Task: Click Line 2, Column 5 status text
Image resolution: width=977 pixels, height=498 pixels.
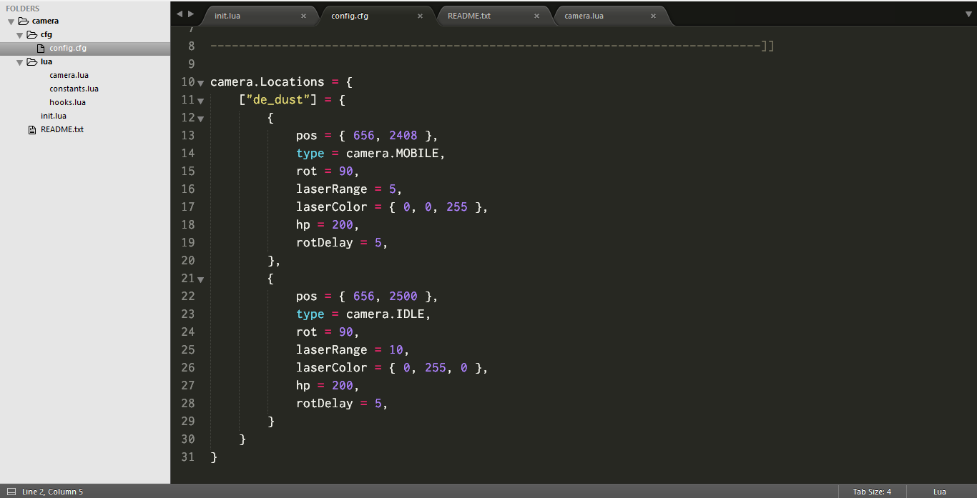Action: [52, 492]
